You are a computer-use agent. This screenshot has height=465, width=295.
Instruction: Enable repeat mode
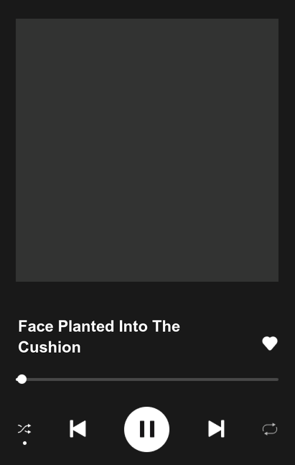coord(270,429)
